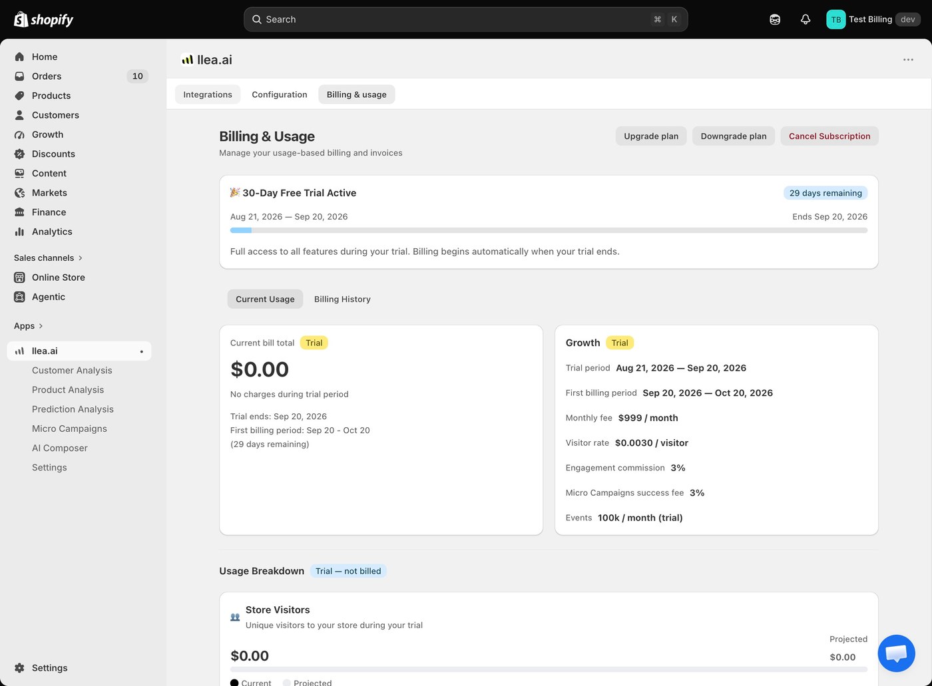Switch to the Integrations tab
The height and width of the screenshot is (686, 932).
click(208, 94)
